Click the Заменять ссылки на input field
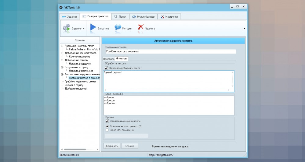Image resolution: width=305 pixels, height=162 pixels. tap(126, 136)
